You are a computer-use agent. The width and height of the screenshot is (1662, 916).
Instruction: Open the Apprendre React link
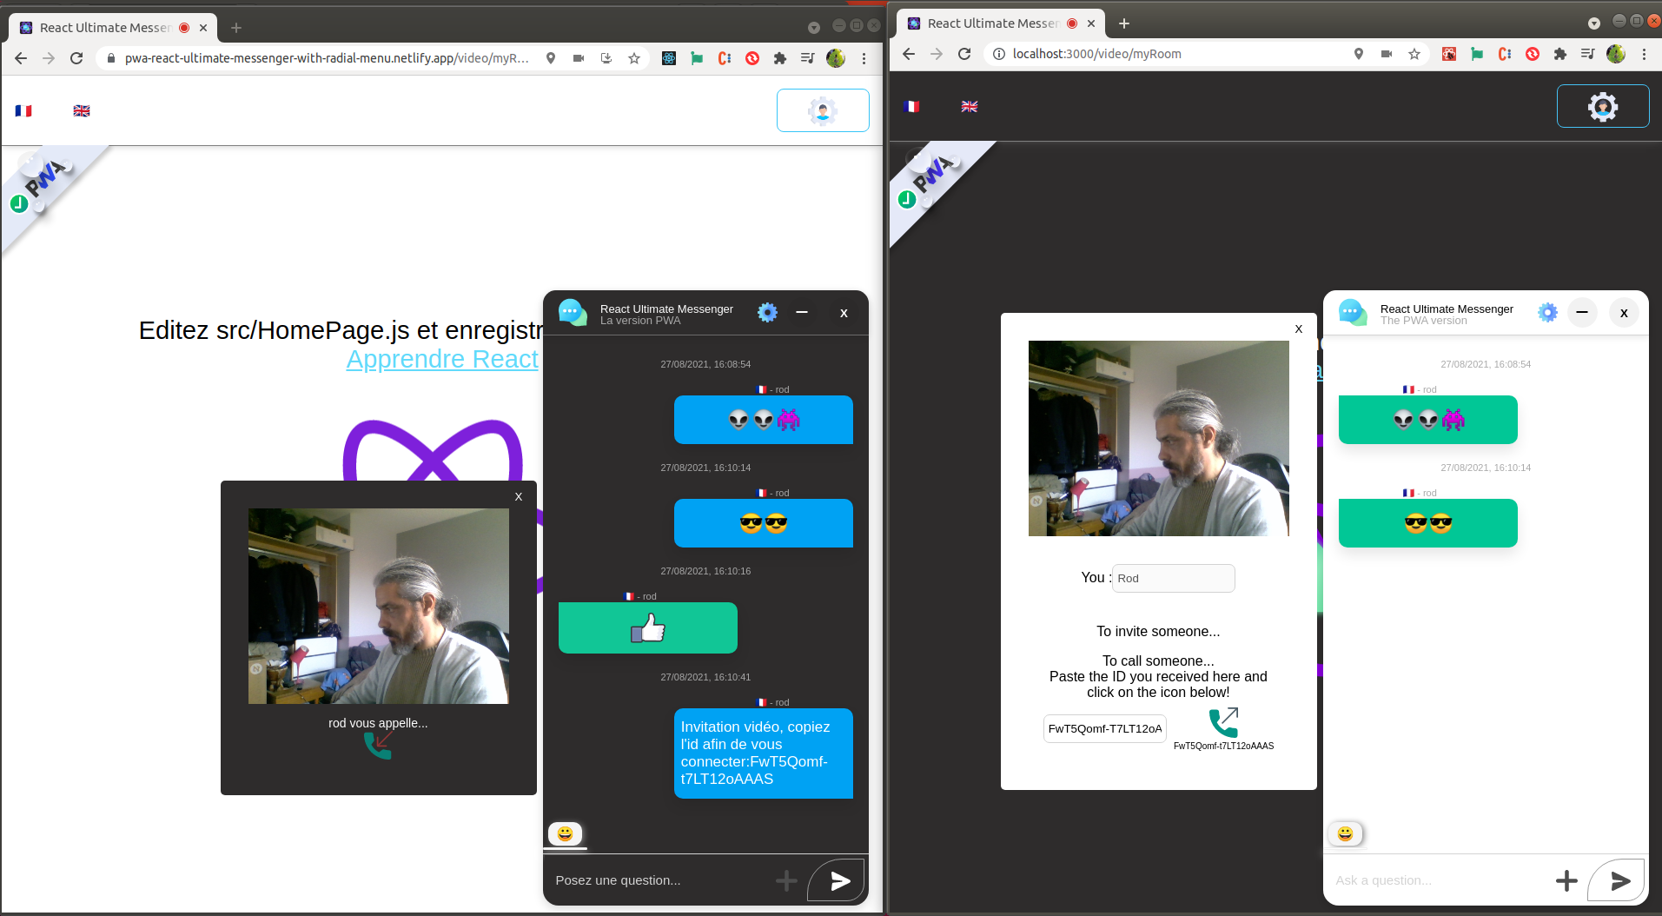442,359
